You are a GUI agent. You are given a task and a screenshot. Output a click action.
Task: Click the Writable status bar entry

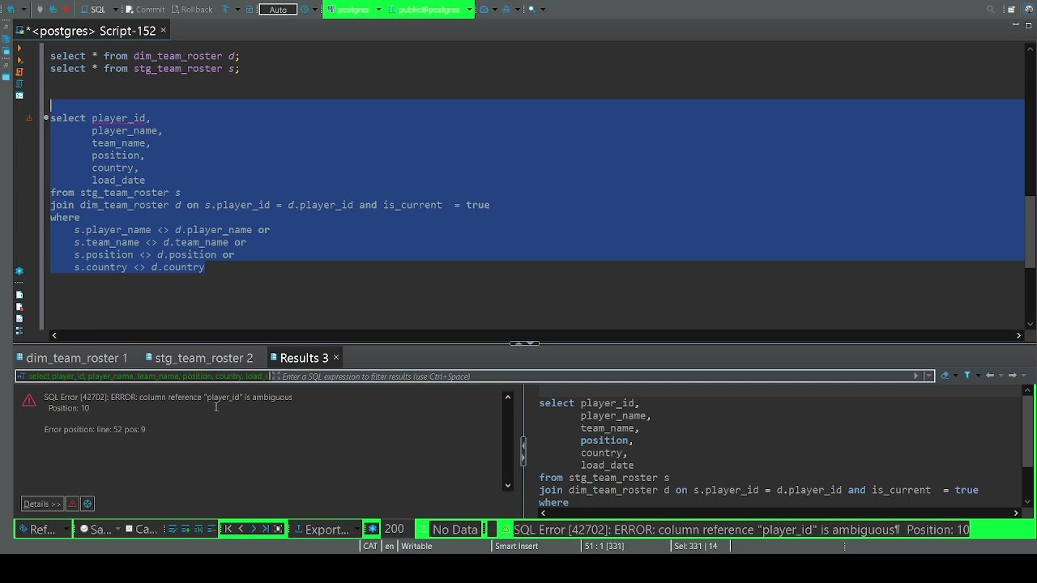416,546
